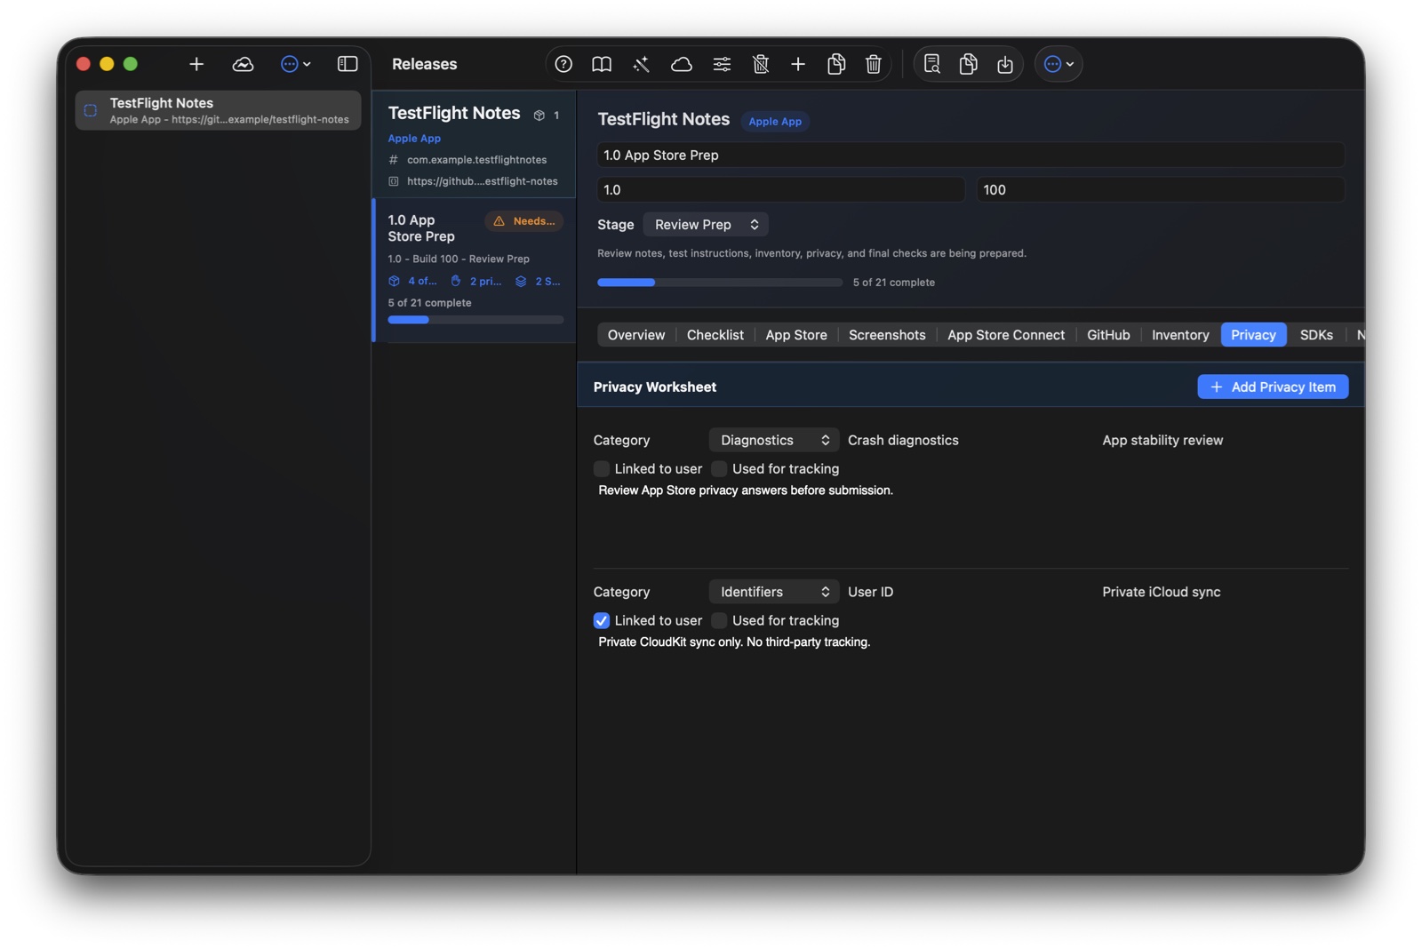Click the magic wand sparkle icon

point(641,64)
